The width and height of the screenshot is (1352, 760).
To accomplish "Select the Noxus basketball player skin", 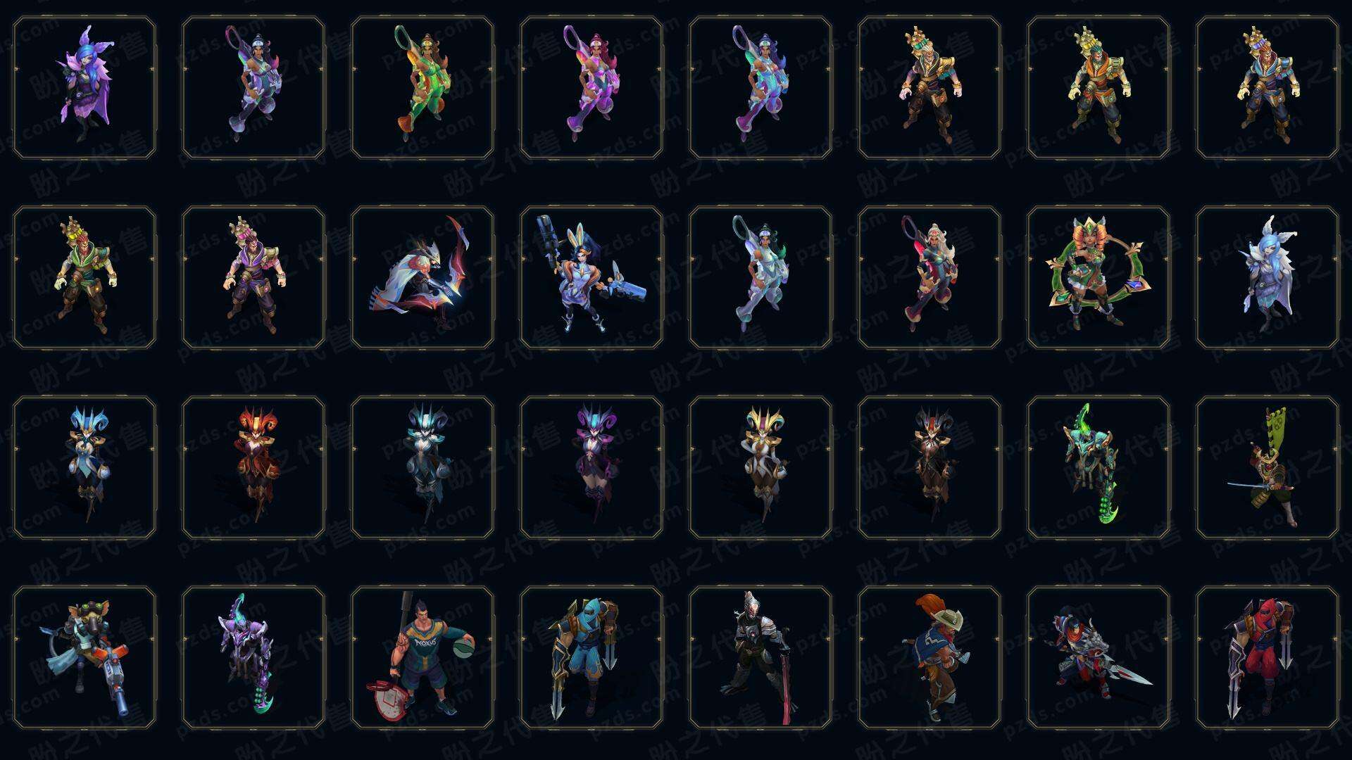I will click(423, 657).
